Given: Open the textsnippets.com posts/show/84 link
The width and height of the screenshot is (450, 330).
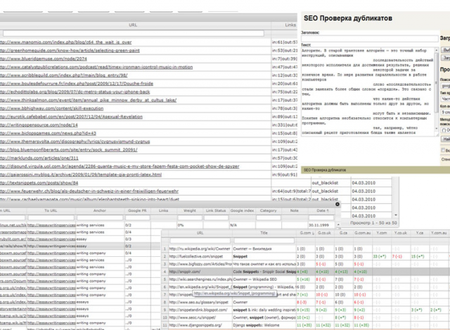Looking at the screenshot, I should 39,183.
